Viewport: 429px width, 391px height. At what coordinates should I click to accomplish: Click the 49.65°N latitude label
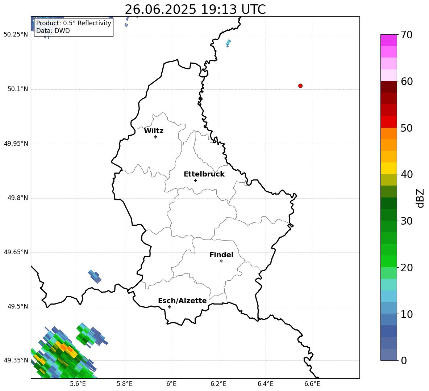(x=16, y=252)
